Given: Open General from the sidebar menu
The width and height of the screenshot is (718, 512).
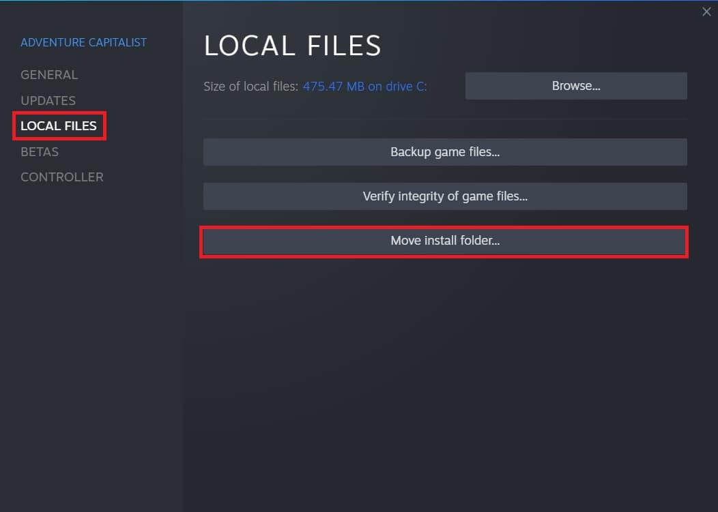Looking at the screenshot, I should tap(49, 74).
